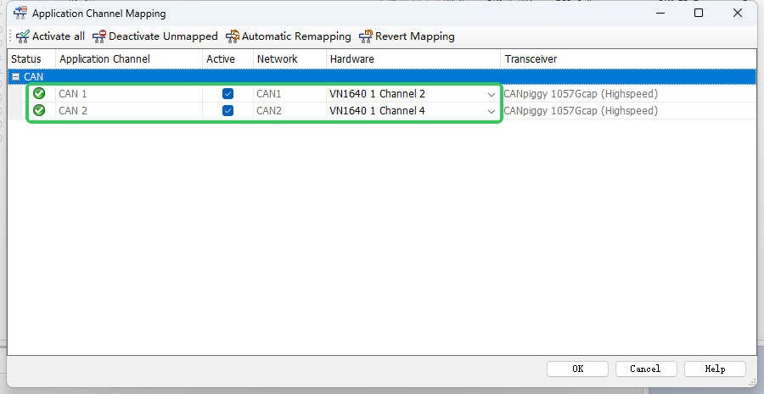Click Revert Mapping toolbar button
The image size is (764, 394).
point(407,36)
